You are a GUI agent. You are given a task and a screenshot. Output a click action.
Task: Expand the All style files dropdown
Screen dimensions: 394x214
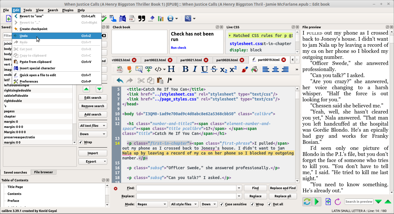click(184, 204)
